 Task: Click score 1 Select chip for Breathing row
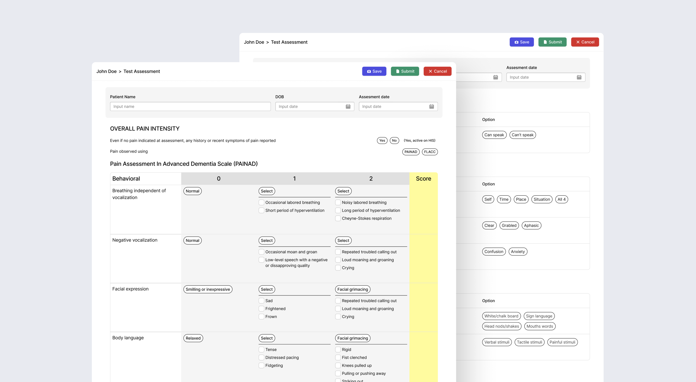coord(267,191)
